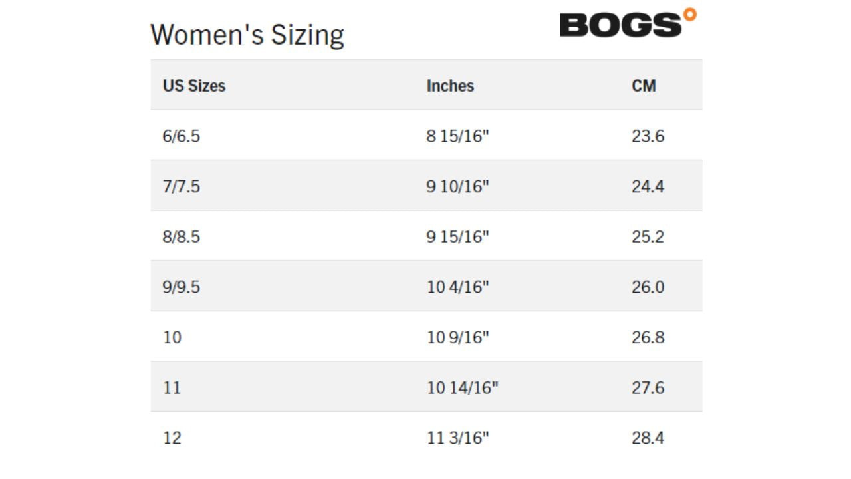Click the 9 10/16" inches value
Screen dimensions: 851x479
[x=457, y=186]
